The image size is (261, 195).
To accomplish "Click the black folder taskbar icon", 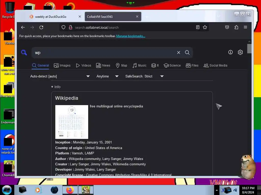I will click(22, 190).
